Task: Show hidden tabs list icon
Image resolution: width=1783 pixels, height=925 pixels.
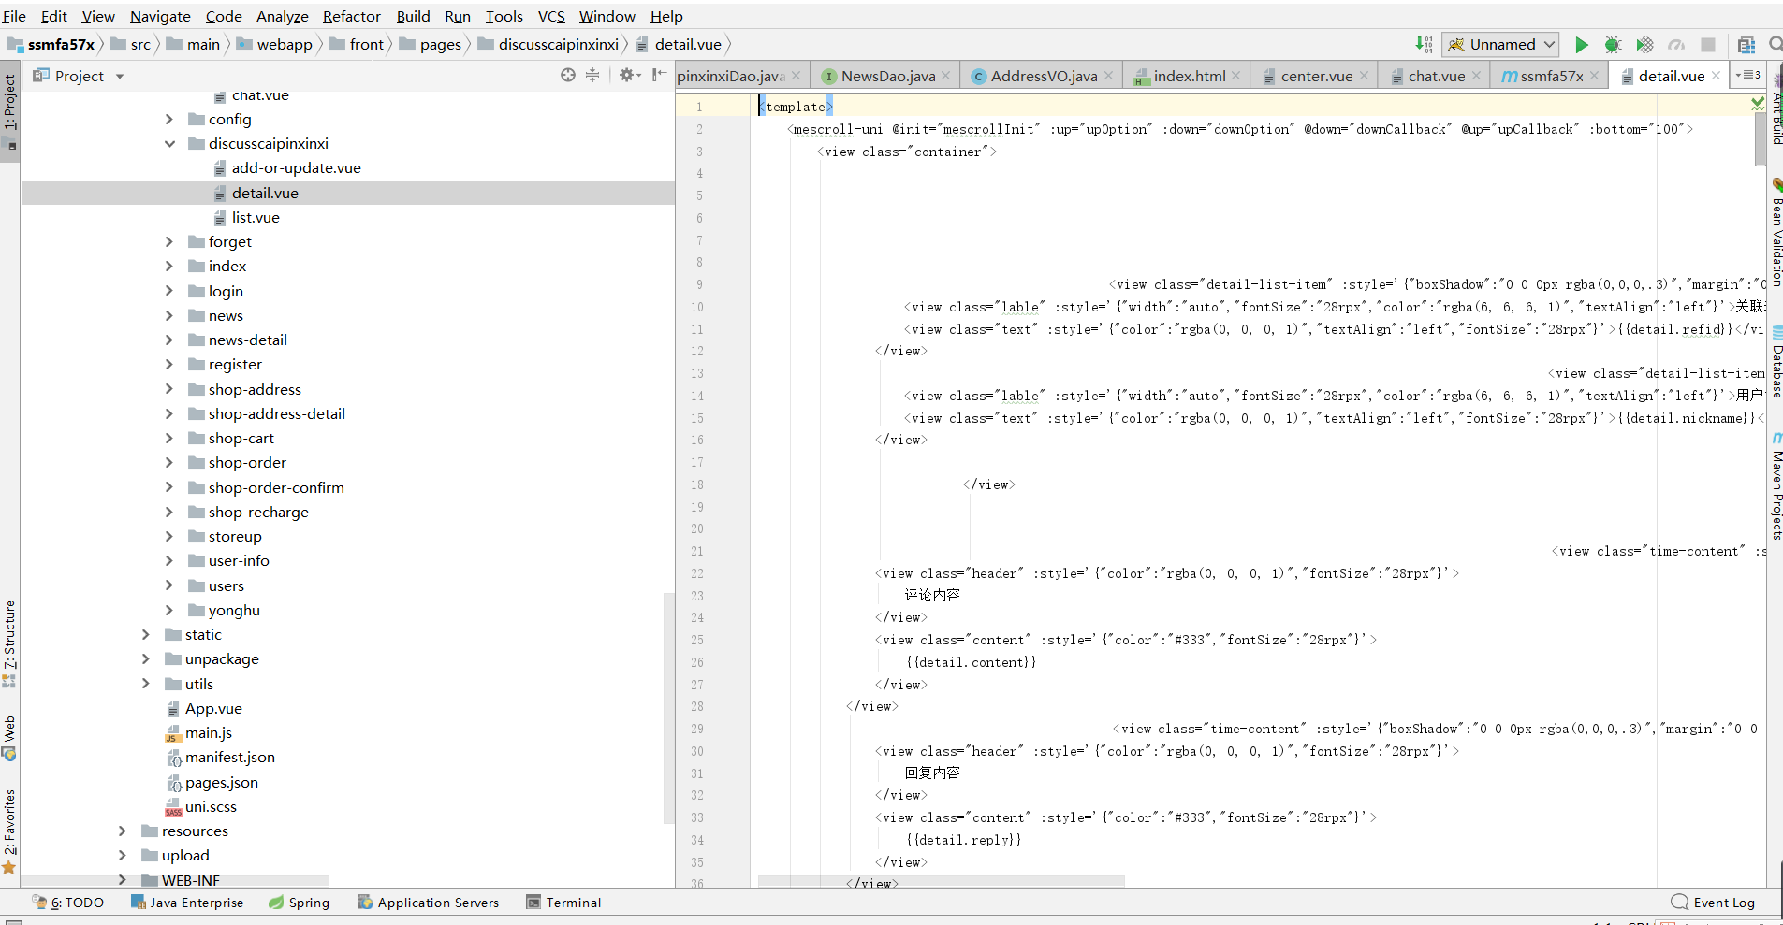Action: pos(1747,75)
